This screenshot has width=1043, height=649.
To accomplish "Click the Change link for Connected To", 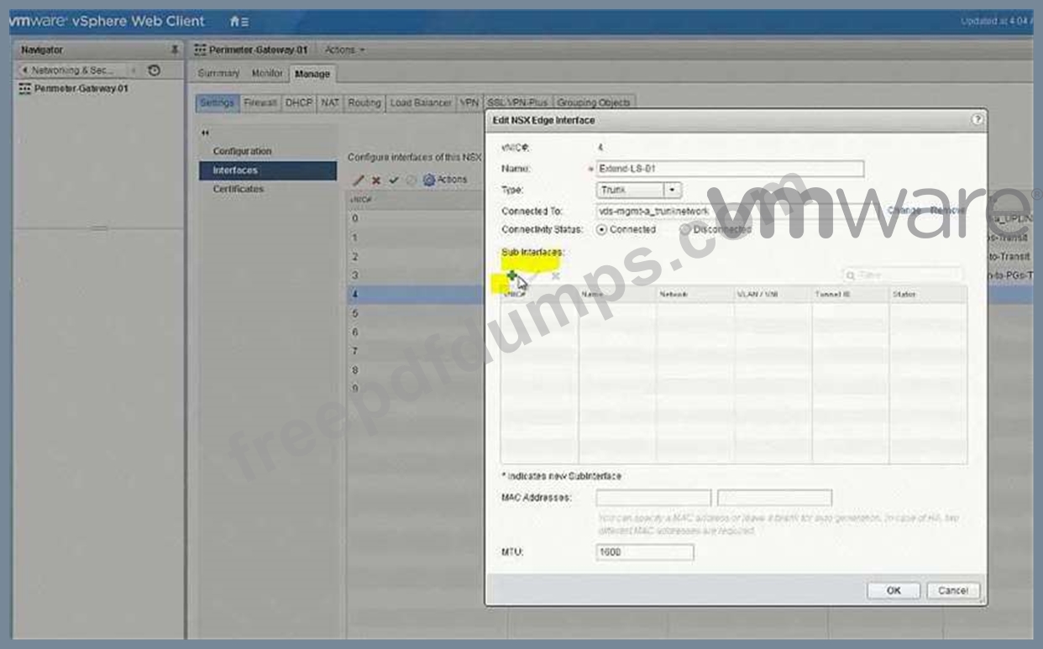I will tap(904, 210).
